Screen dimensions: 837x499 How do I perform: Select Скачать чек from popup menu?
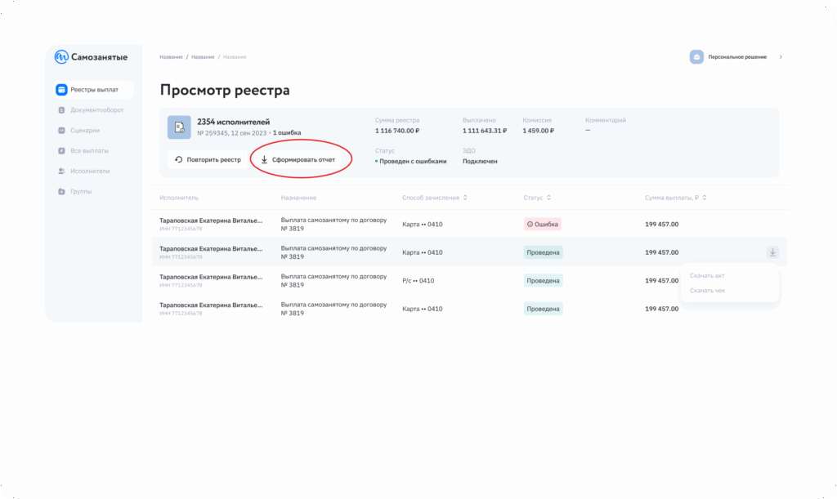pyautogui.click(x=707, y=290)
